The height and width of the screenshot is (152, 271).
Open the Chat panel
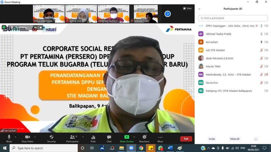tap(109, 139)
